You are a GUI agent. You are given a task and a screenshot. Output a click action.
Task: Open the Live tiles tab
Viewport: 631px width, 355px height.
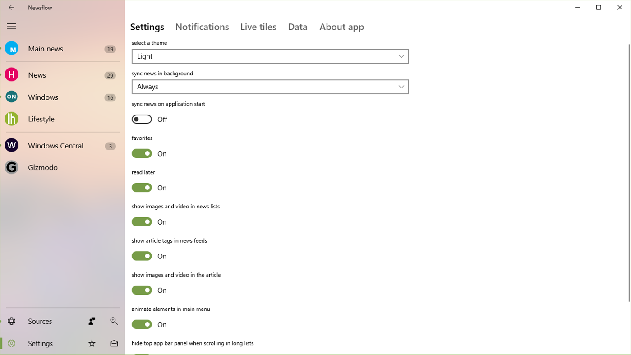point(258,27)
